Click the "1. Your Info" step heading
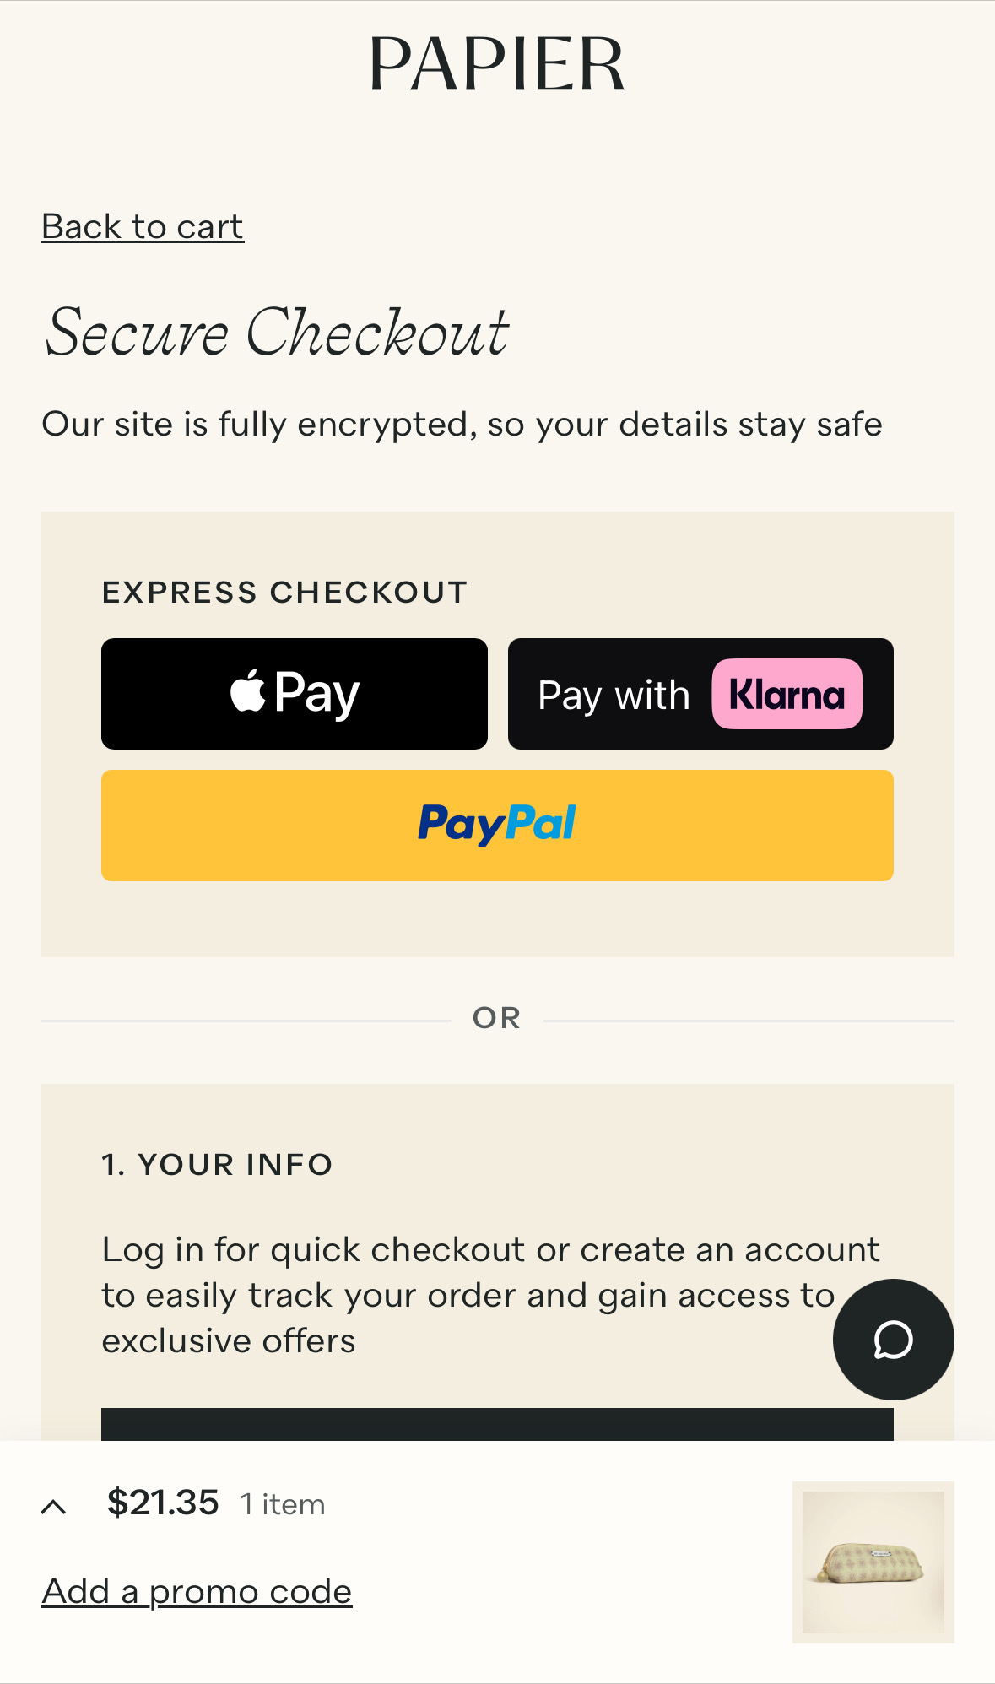This screenshot has width=995, height=1684. [217, 1165]
